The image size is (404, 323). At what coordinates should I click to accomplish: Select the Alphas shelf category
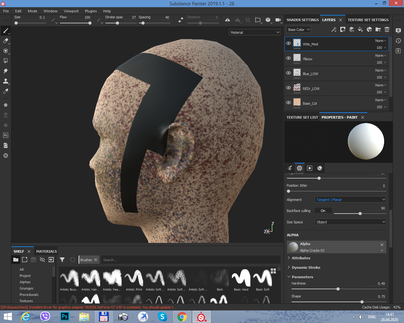pyautogui.click(x=25, y=282)
